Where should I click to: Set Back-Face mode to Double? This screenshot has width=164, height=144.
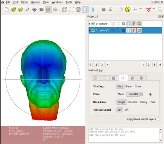click(x=133, y=102)
